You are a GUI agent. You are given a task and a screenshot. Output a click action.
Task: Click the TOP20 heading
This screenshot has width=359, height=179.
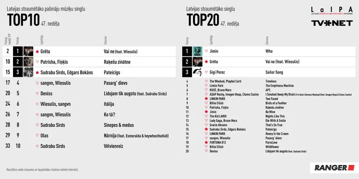click(x=203, y=20)
